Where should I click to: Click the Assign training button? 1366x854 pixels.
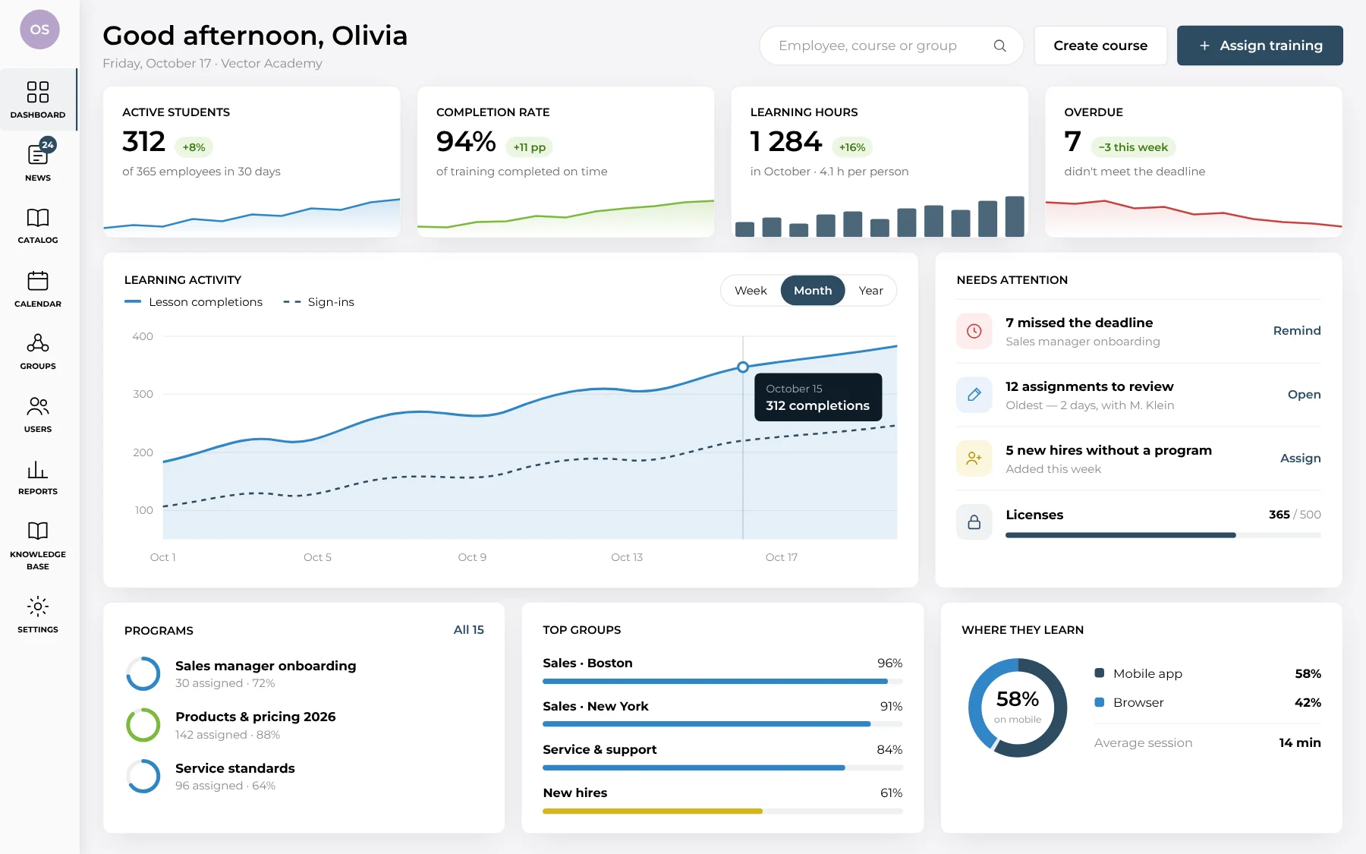click(x=1260, y=46)
